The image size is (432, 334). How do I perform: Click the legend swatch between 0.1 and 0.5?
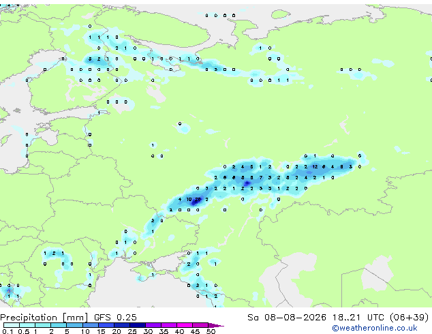point(12,325)
